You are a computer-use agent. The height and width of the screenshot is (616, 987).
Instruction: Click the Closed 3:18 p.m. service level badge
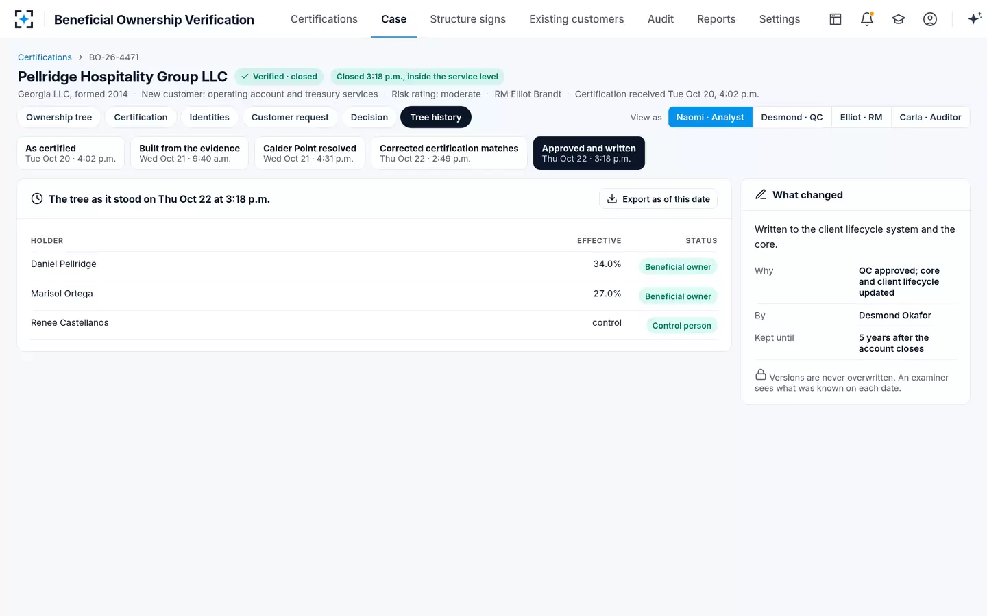(417, 77)
